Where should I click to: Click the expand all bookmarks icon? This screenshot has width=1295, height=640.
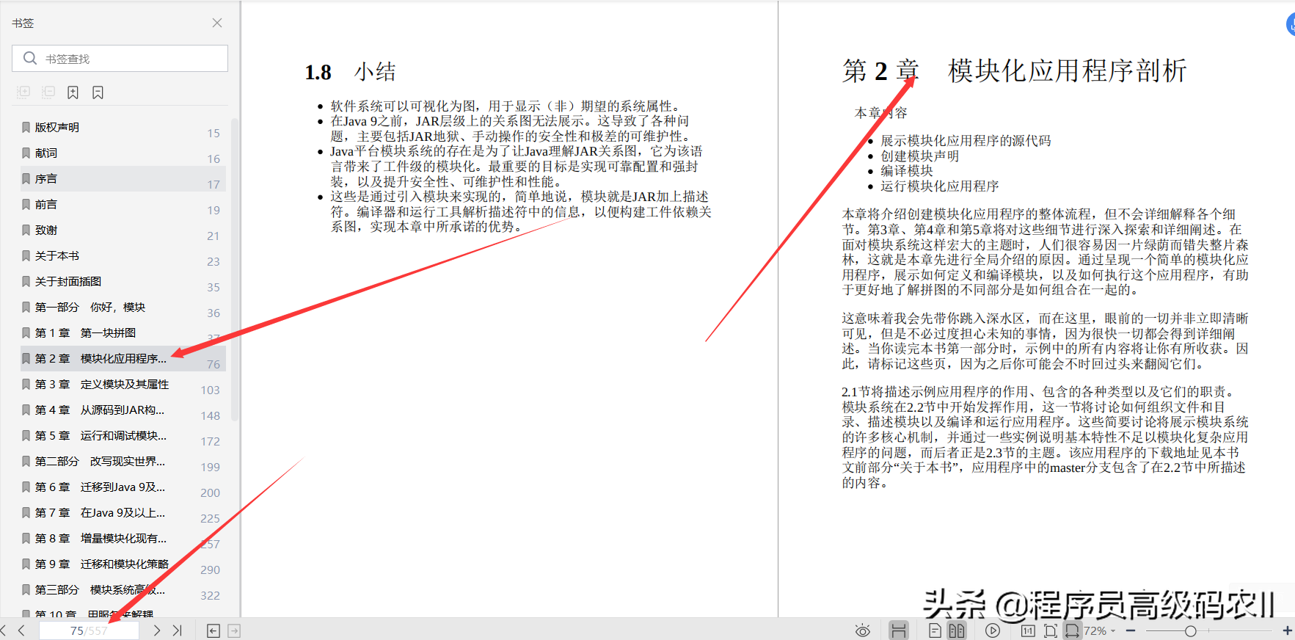(23, 92)
